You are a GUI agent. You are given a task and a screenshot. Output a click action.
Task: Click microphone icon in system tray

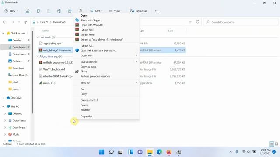click(237, 152)
